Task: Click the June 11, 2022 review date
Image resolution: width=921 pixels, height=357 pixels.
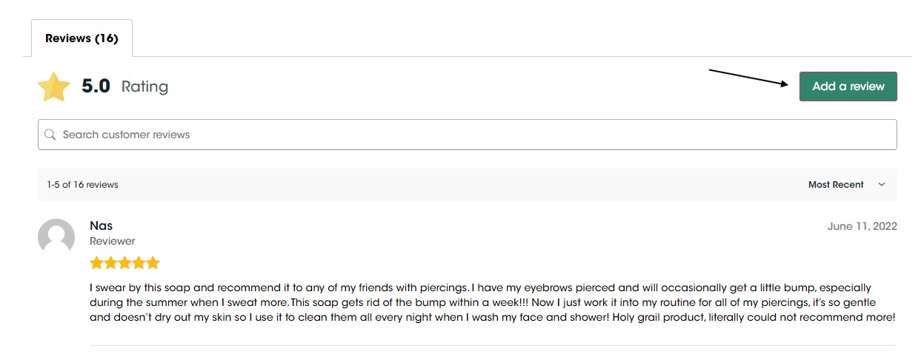Action: click(x=862, y=226)
